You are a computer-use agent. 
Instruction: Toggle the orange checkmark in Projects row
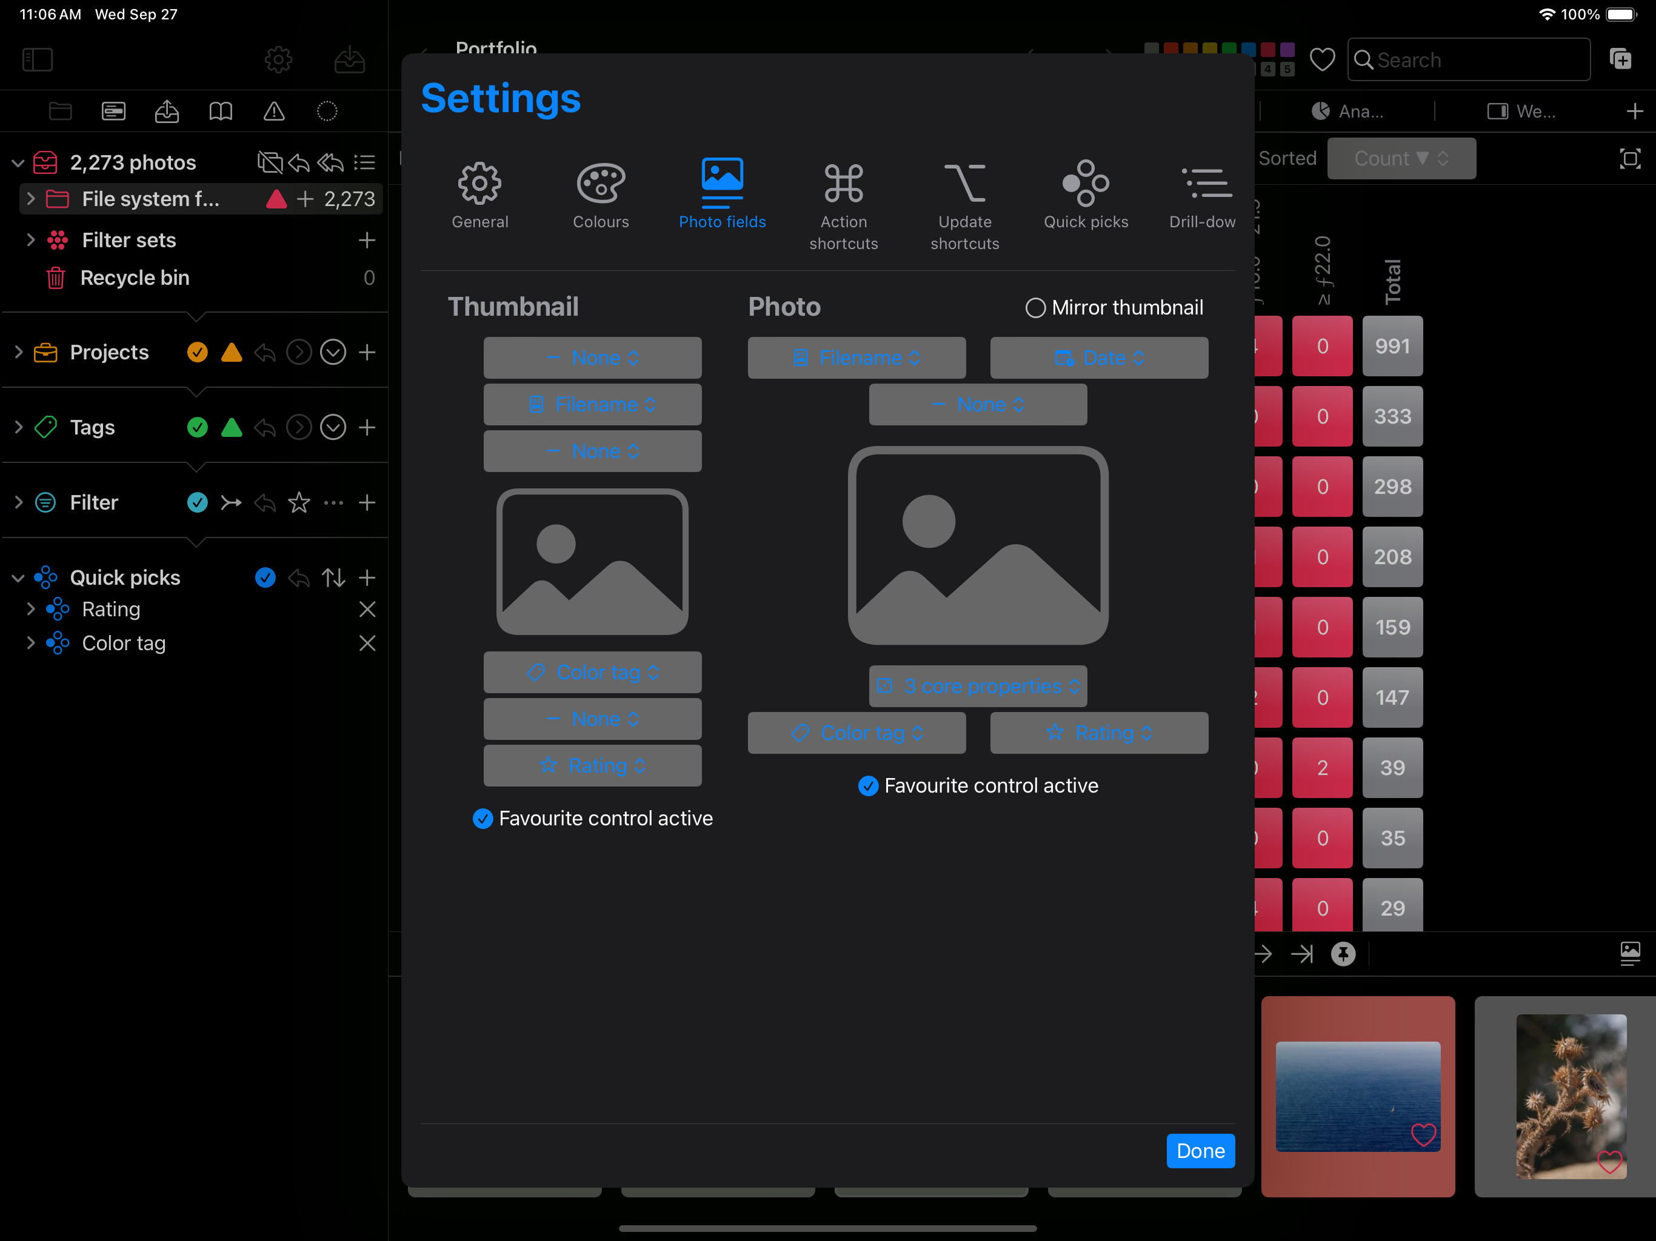pos(198,353)
